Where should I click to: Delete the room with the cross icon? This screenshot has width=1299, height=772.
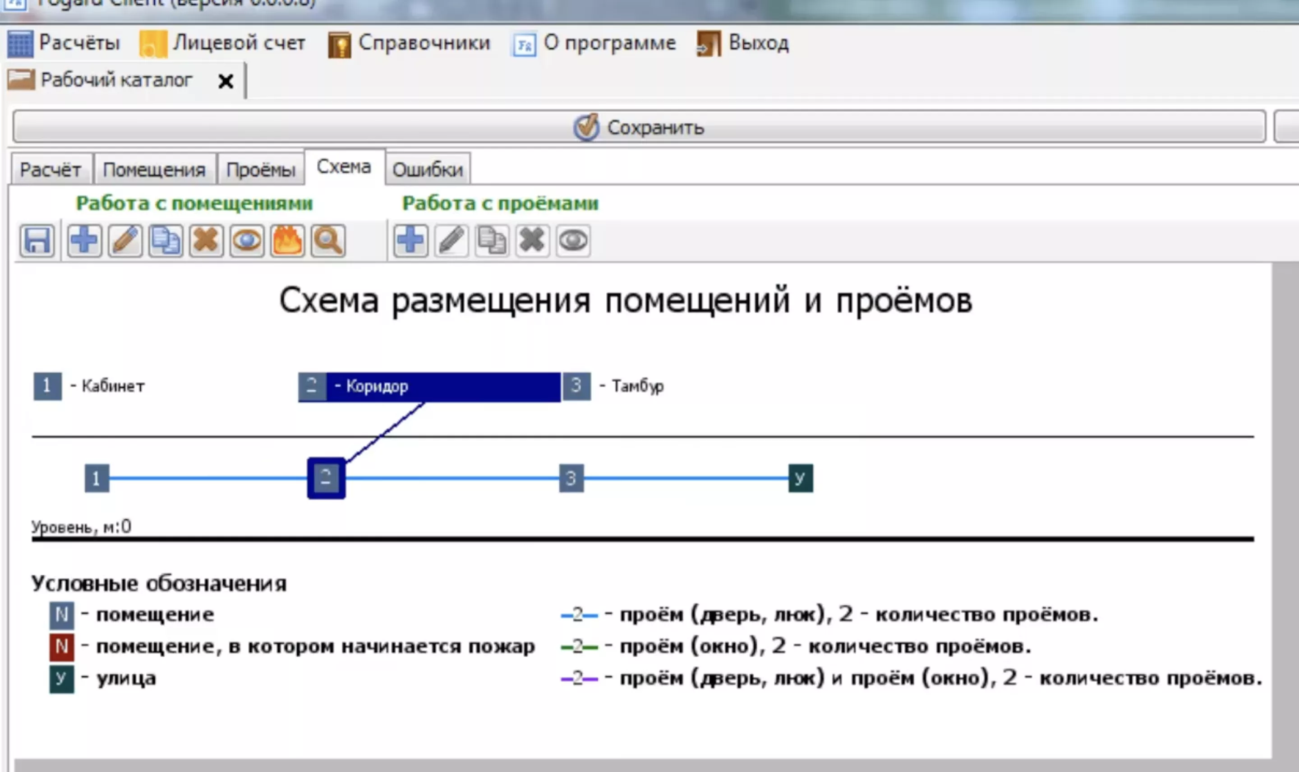click(207, 240)
